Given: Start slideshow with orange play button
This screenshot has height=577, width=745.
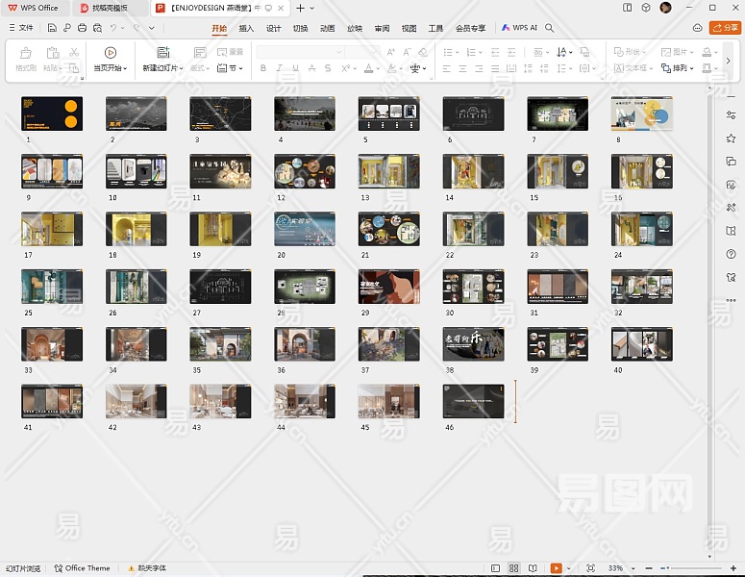Looking at the screenshot, I should pyautogui.click(x=556, y=568).
